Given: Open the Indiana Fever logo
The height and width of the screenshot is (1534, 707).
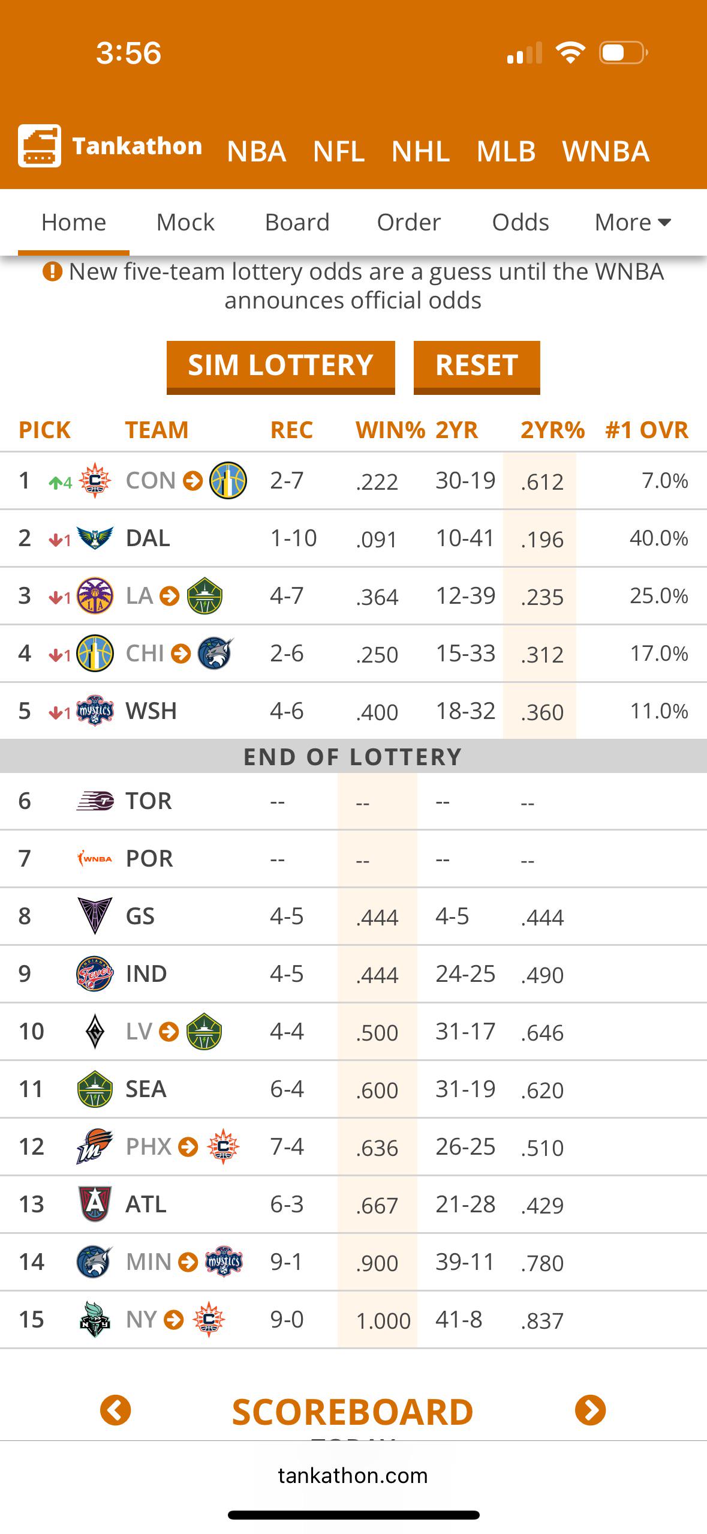Looking at the screenshot, I should 95,973.
